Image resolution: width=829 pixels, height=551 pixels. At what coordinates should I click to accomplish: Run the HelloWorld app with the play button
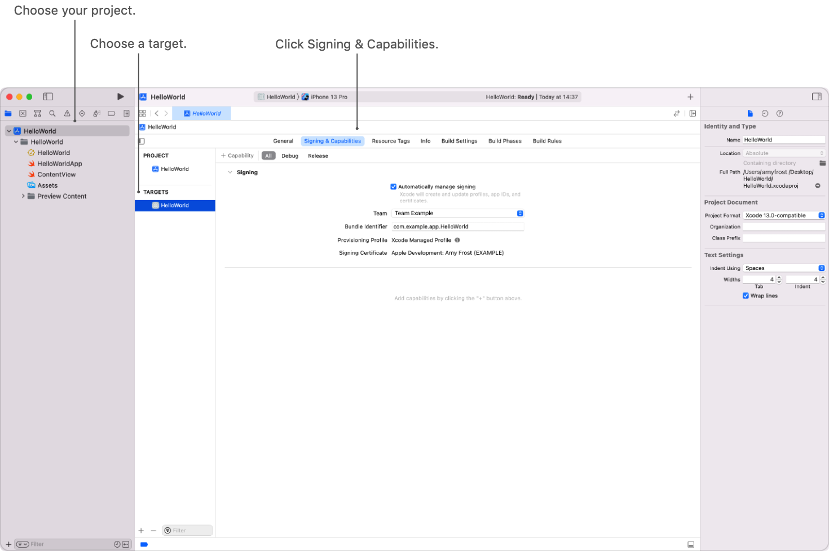[120, 96]
